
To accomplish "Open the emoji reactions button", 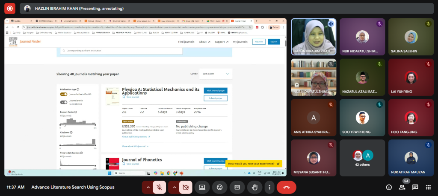I will (x=219, y=187).
